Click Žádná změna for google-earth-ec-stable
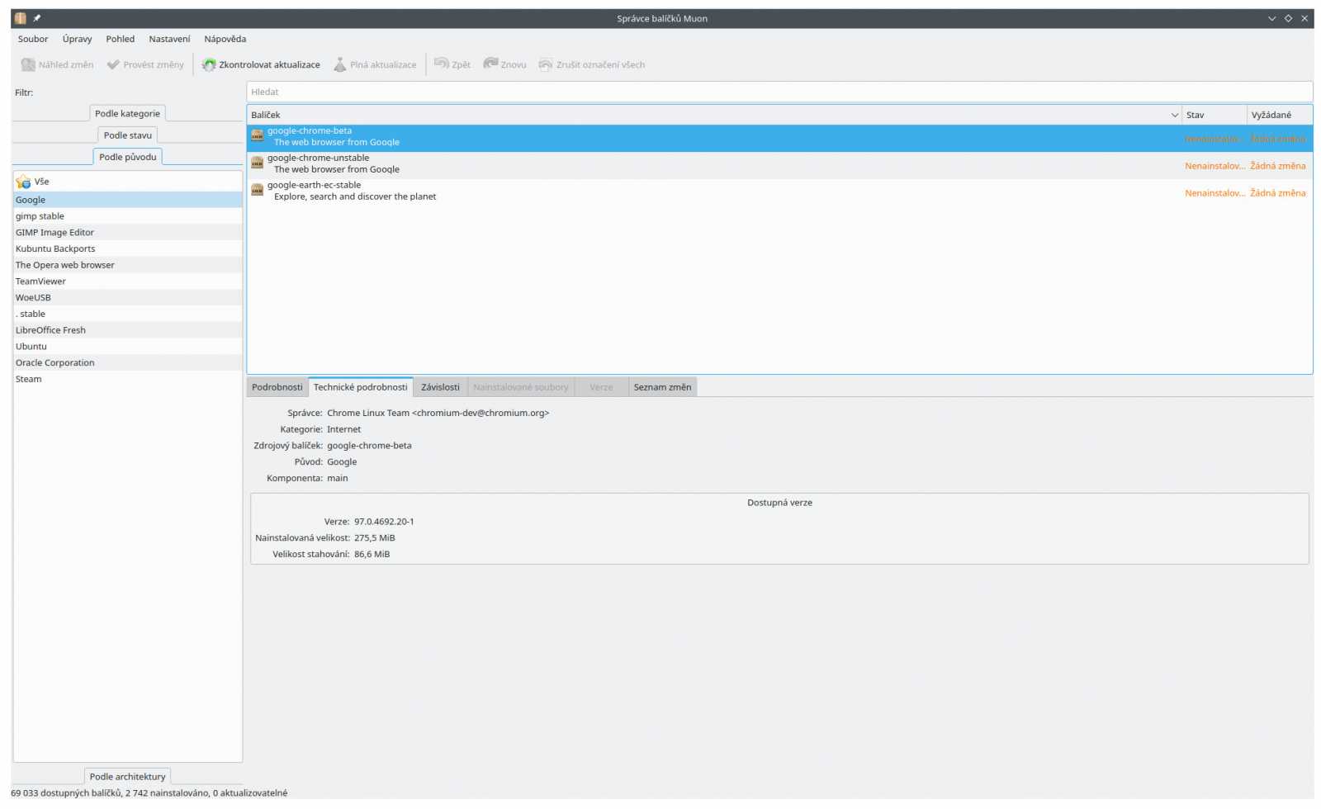Viewport: 1321px width, 809px height. click(1278, 193)
